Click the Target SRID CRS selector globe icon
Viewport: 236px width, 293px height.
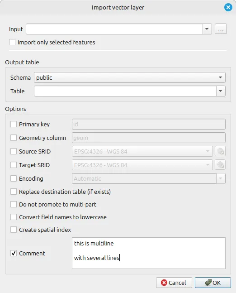click(x=220, y=165)
